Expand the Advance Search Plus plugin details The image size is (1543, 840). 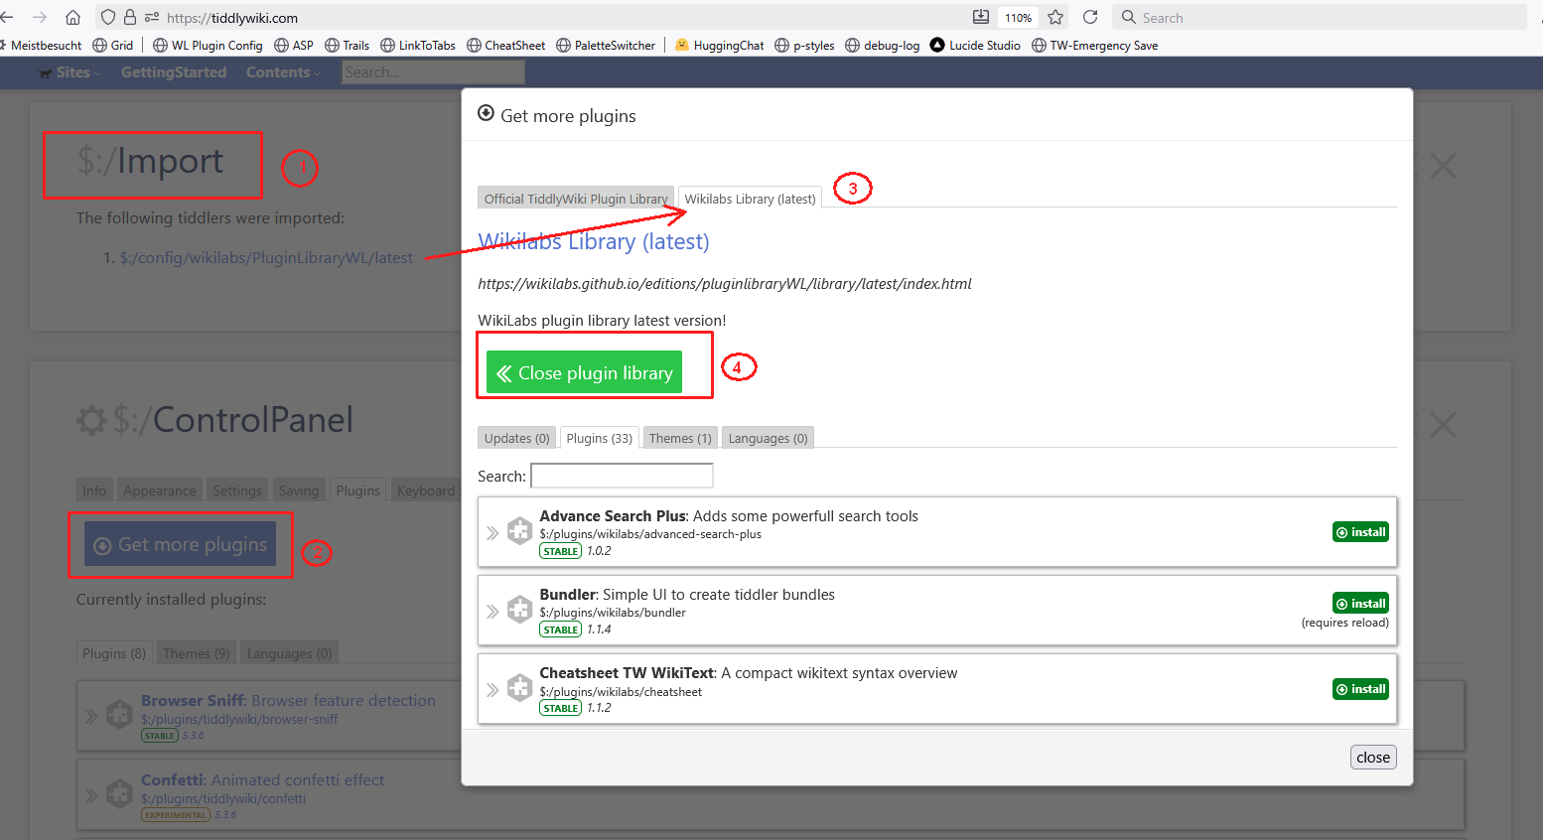coord(492,533)
